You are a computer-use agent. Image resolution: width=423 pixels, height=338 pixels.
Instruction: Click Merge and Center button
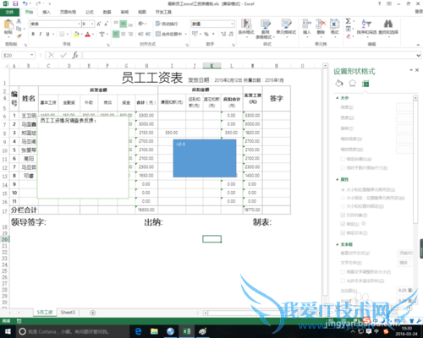(x=169, y=34)
